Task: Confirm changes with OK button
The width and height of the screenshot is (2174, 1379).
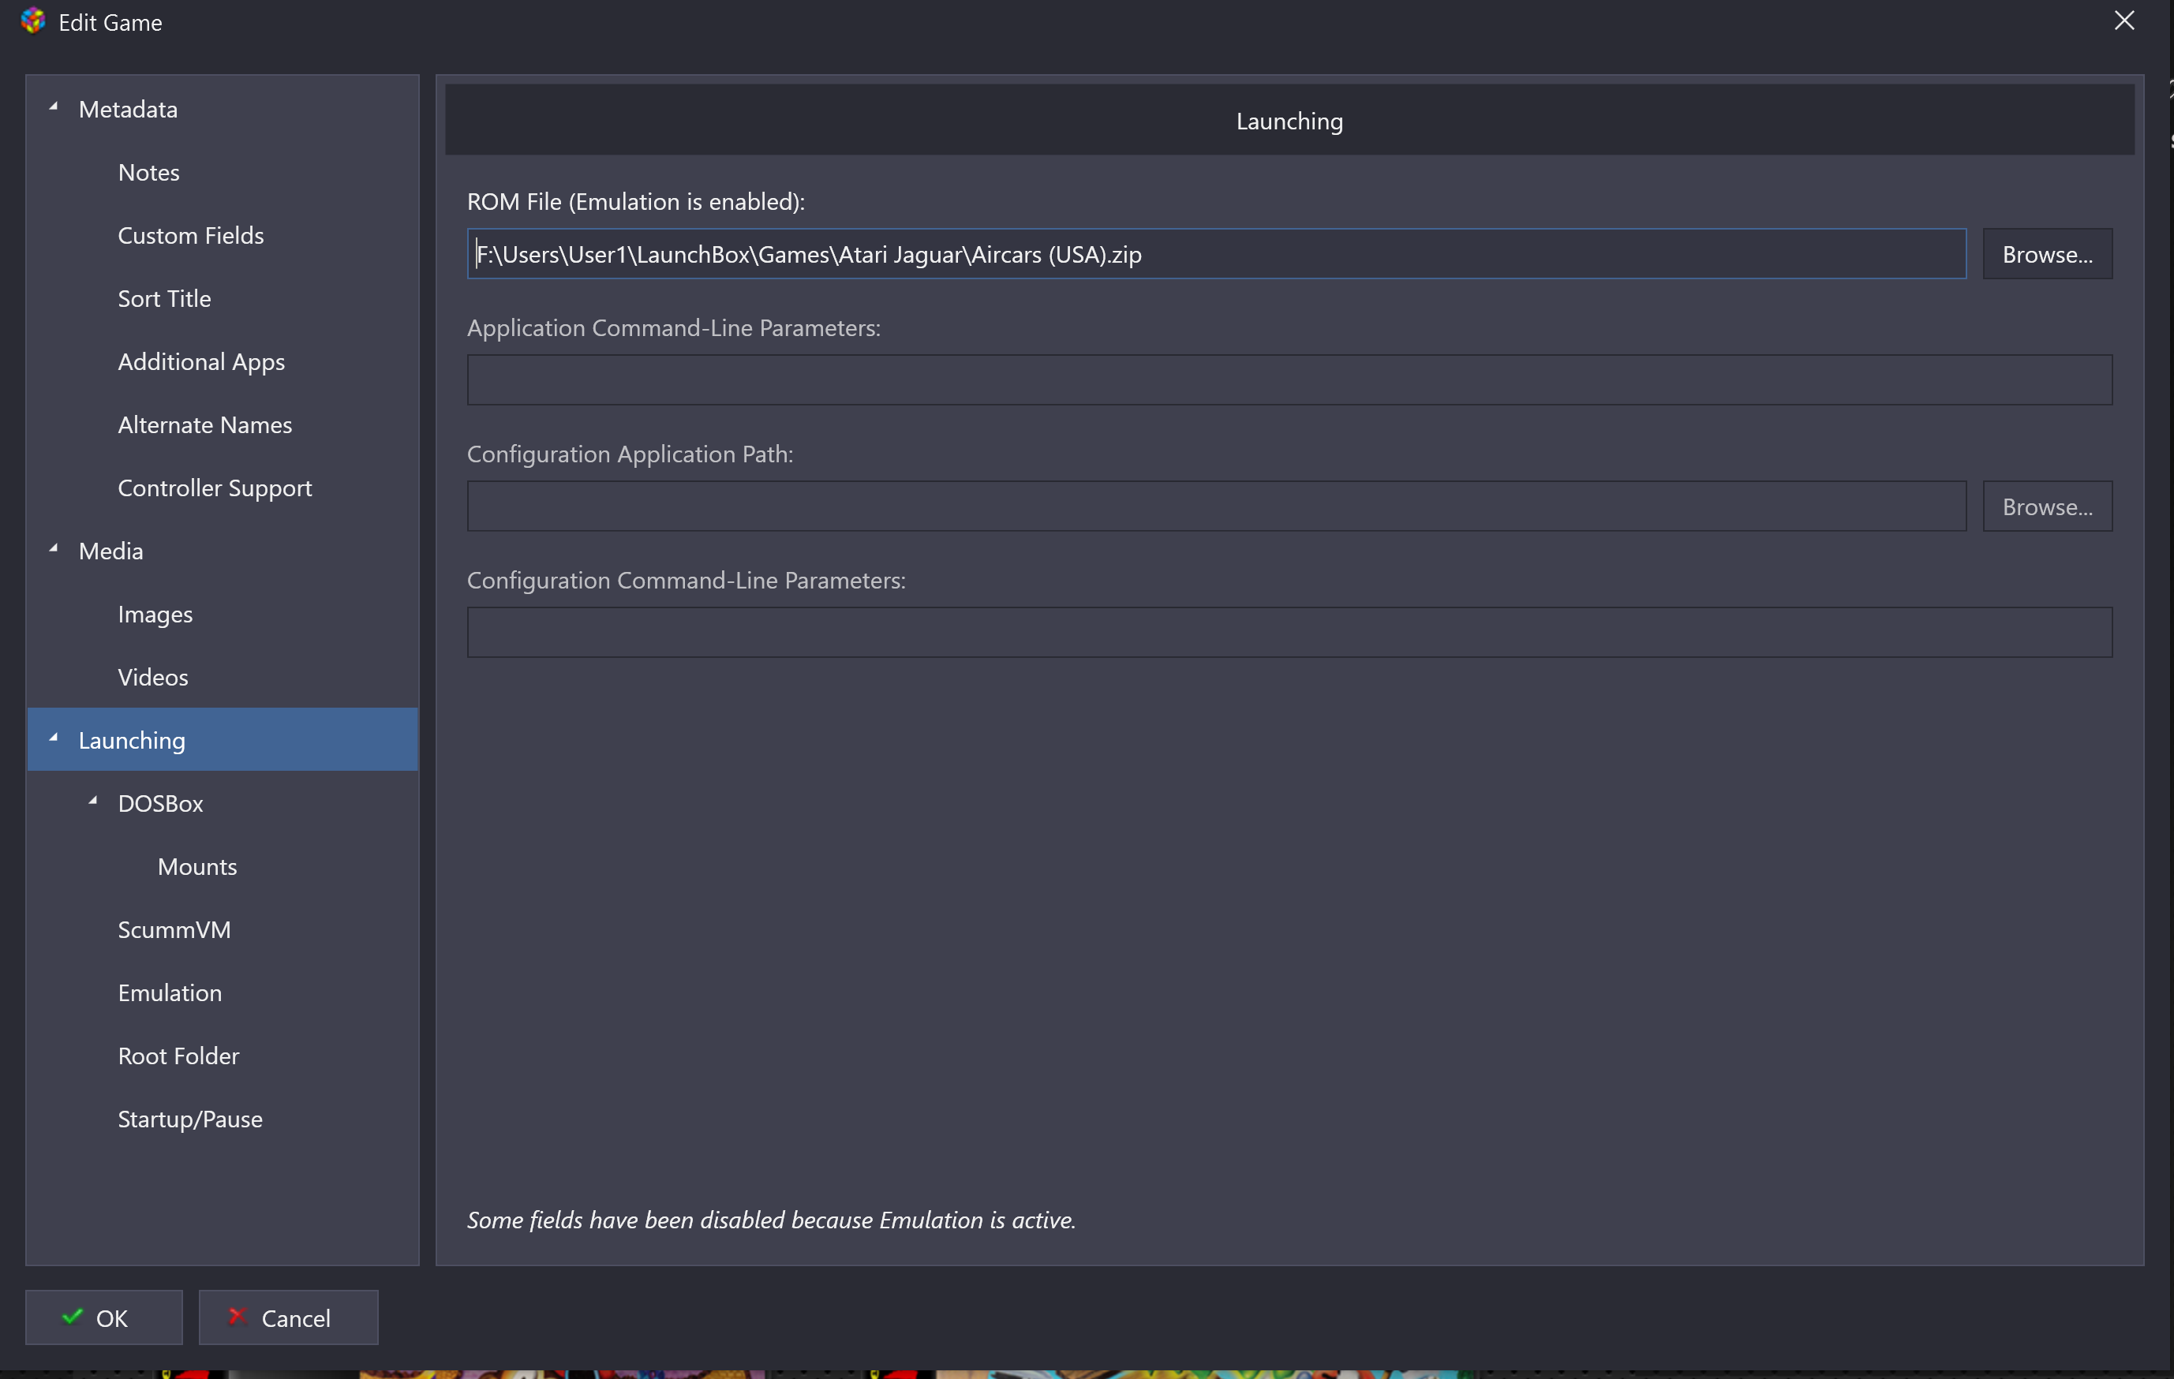Action: tap(104, 1317)
